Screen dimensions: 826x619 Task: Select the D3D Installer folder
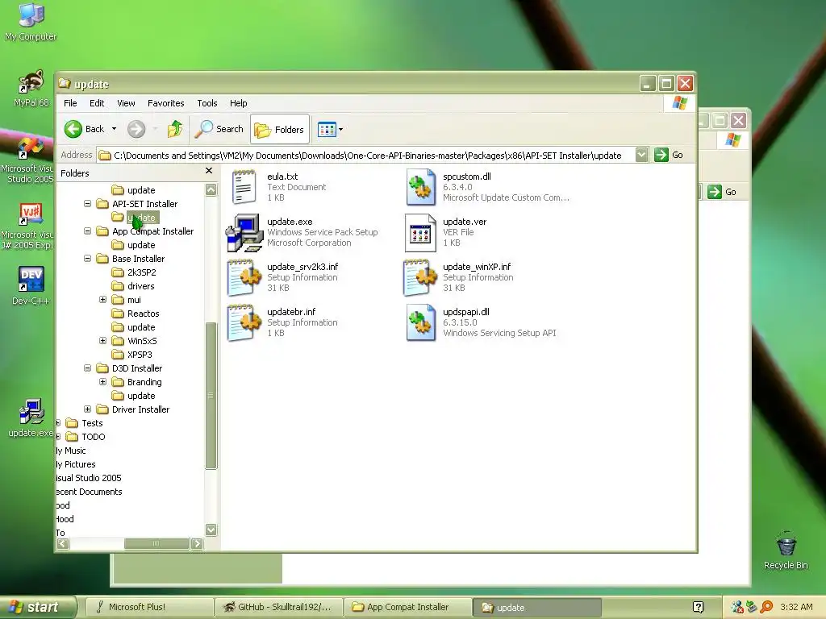[130, 368]
